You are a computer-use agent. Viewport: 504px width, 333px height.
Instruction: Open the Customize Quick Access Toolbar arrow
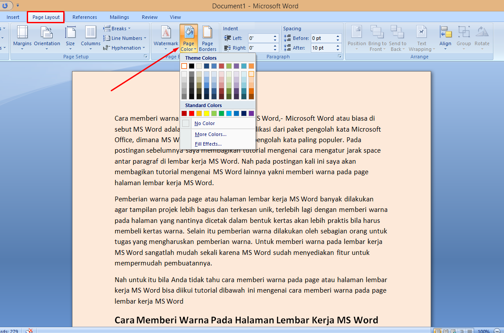(x=18, y=5)
